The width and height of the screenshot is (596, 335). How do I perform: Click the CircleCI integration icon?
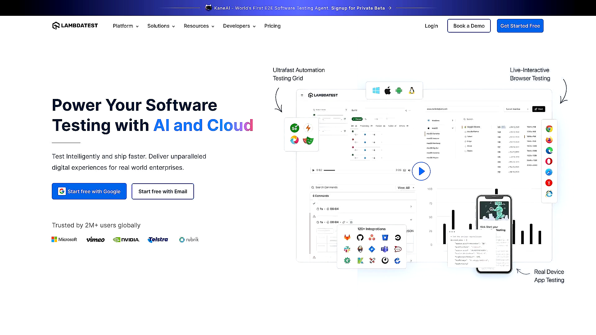(x=398, y=238)
